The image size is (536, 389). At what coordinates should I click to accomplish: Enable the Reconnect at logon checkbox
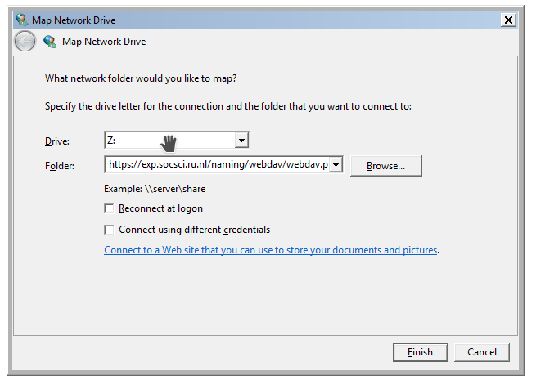point(110,208)
